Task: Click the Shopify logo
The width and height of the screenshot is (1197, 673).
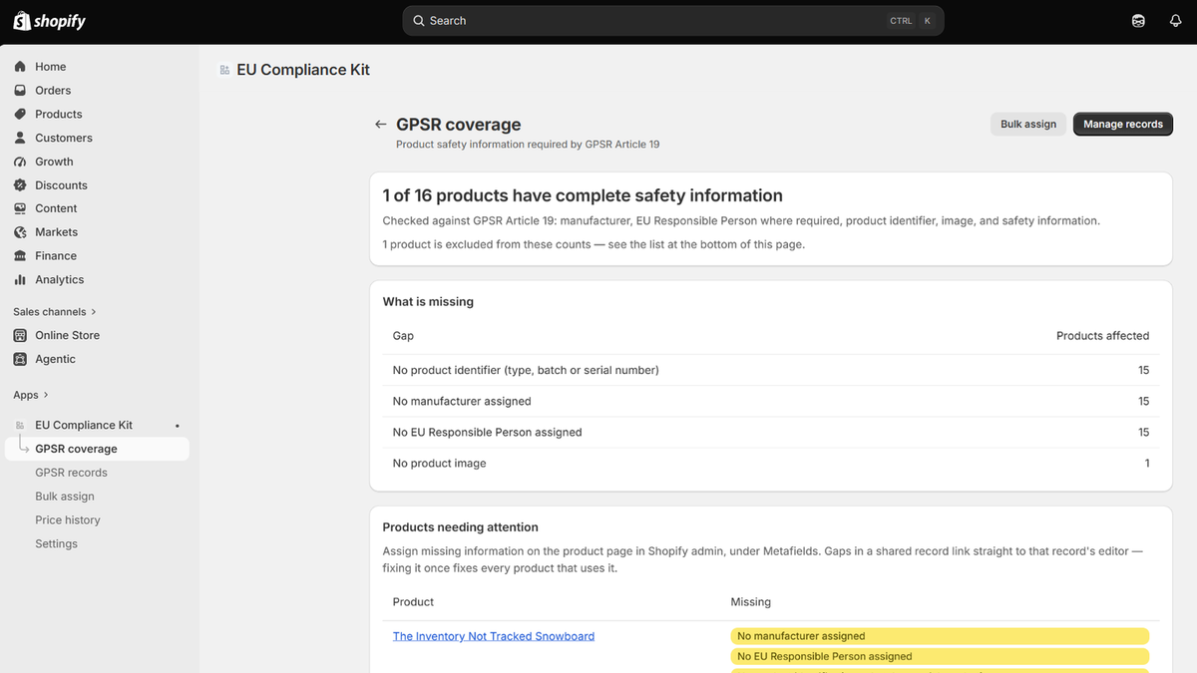Action: click(50, 21)
